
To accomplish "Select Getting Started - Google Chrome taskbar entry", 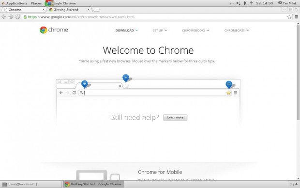I will pyautogui.click(x=93, y=184).
